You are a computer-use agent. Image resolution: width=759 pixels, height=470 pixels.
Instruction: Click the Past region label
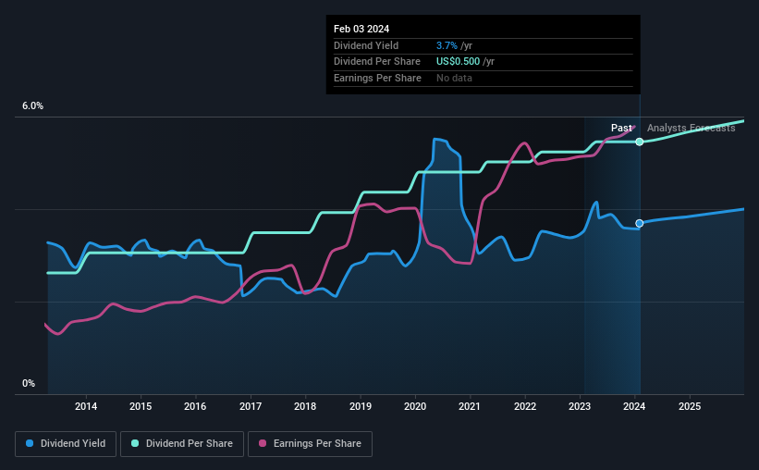click(x=621, y=128)
